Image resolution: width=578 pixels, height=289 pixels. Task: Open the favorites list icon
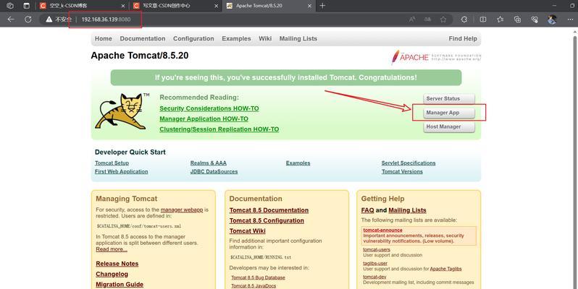500,20
